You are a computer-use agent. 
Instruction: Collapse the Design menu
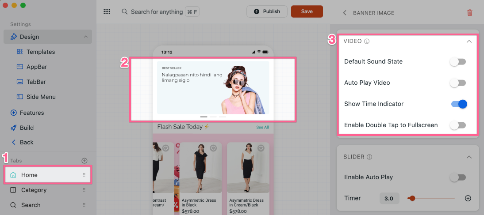85,37
